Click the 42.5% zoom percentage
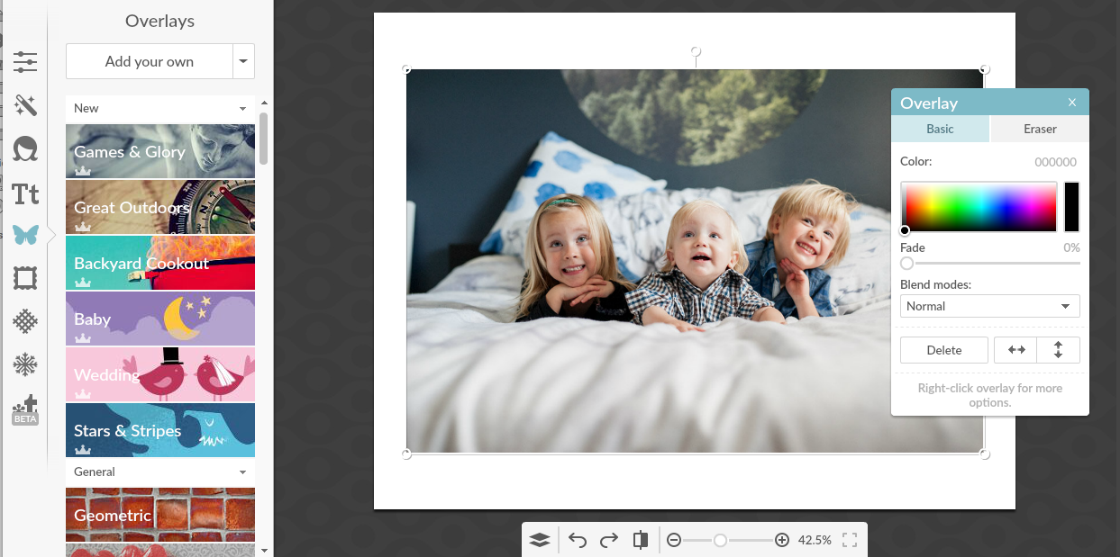This screenshot has height=557, width=1120. point(815,540)
